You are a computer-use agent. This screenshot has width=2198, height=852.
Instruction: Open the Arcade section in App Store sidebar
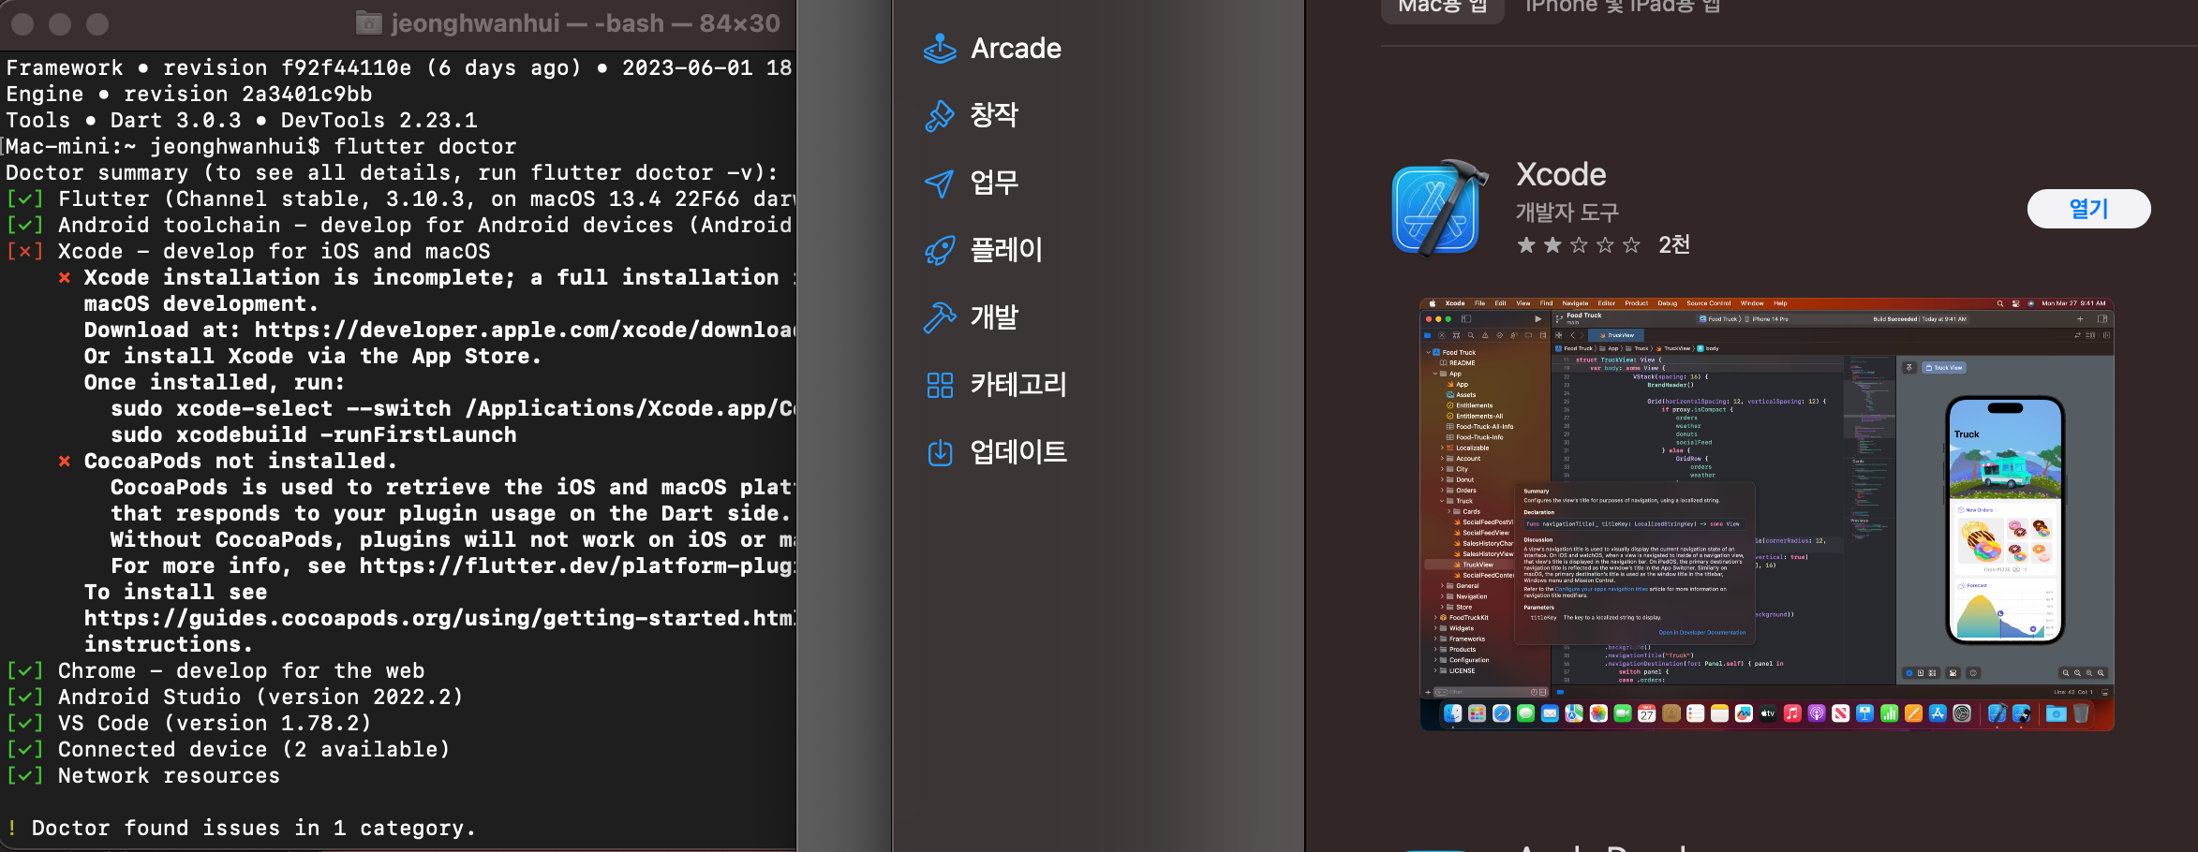[x=993, y=48]
